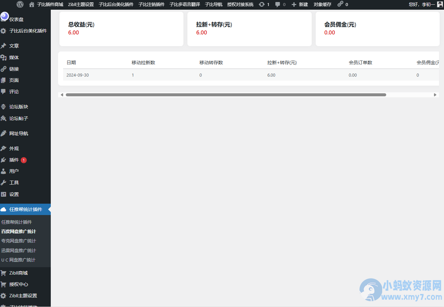The height and width of the screenshot is (307, 444).
Task: Click the 会员订单数 column header
Action: point(360,63)
